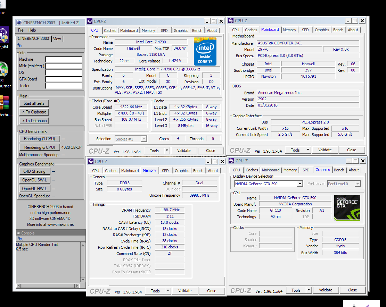Click the GFX-Board input field
This screenshot has width=386, height=307.
coord(64,79)
